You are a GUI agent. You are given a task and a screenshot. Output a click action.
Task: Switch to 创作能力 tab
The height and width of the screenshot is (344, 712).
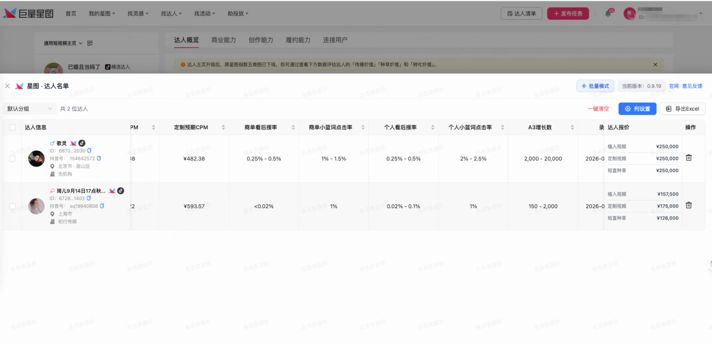261,40
